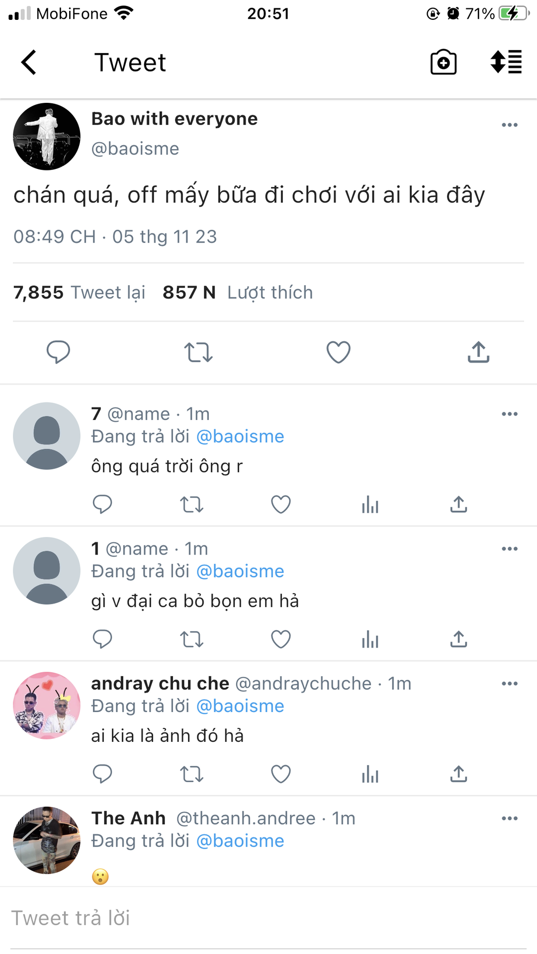Like the reply 'ông quá trời ông r'
This screenshot has width=537, height=954.
pos(280,505)
